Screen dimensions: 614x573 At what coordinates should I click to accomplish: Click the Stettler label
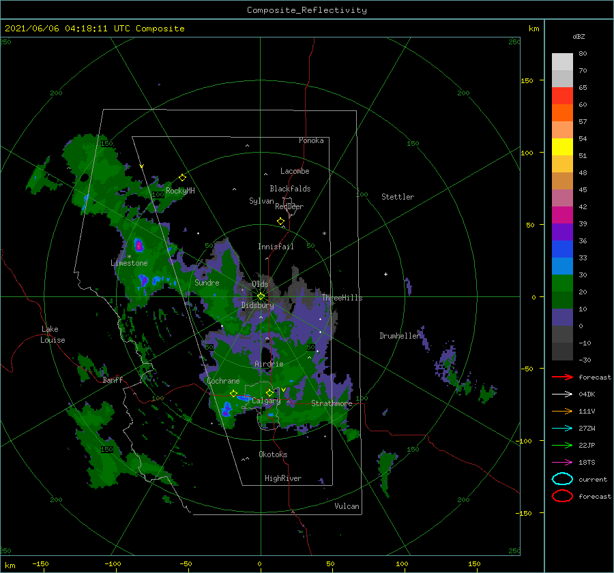coord(398,197)
